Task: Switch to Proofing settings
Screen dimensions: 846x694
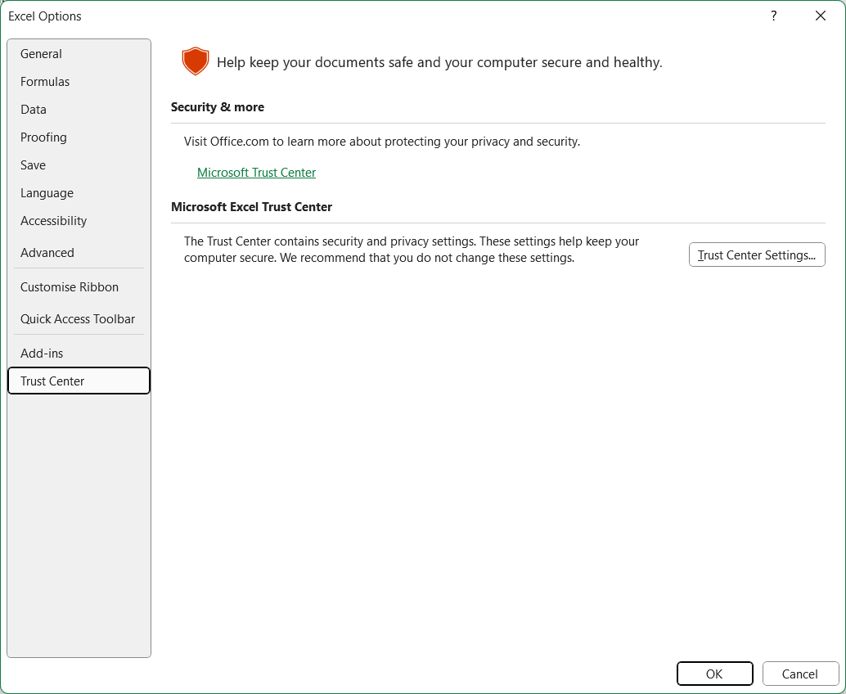Action: [x=43, y=137]
